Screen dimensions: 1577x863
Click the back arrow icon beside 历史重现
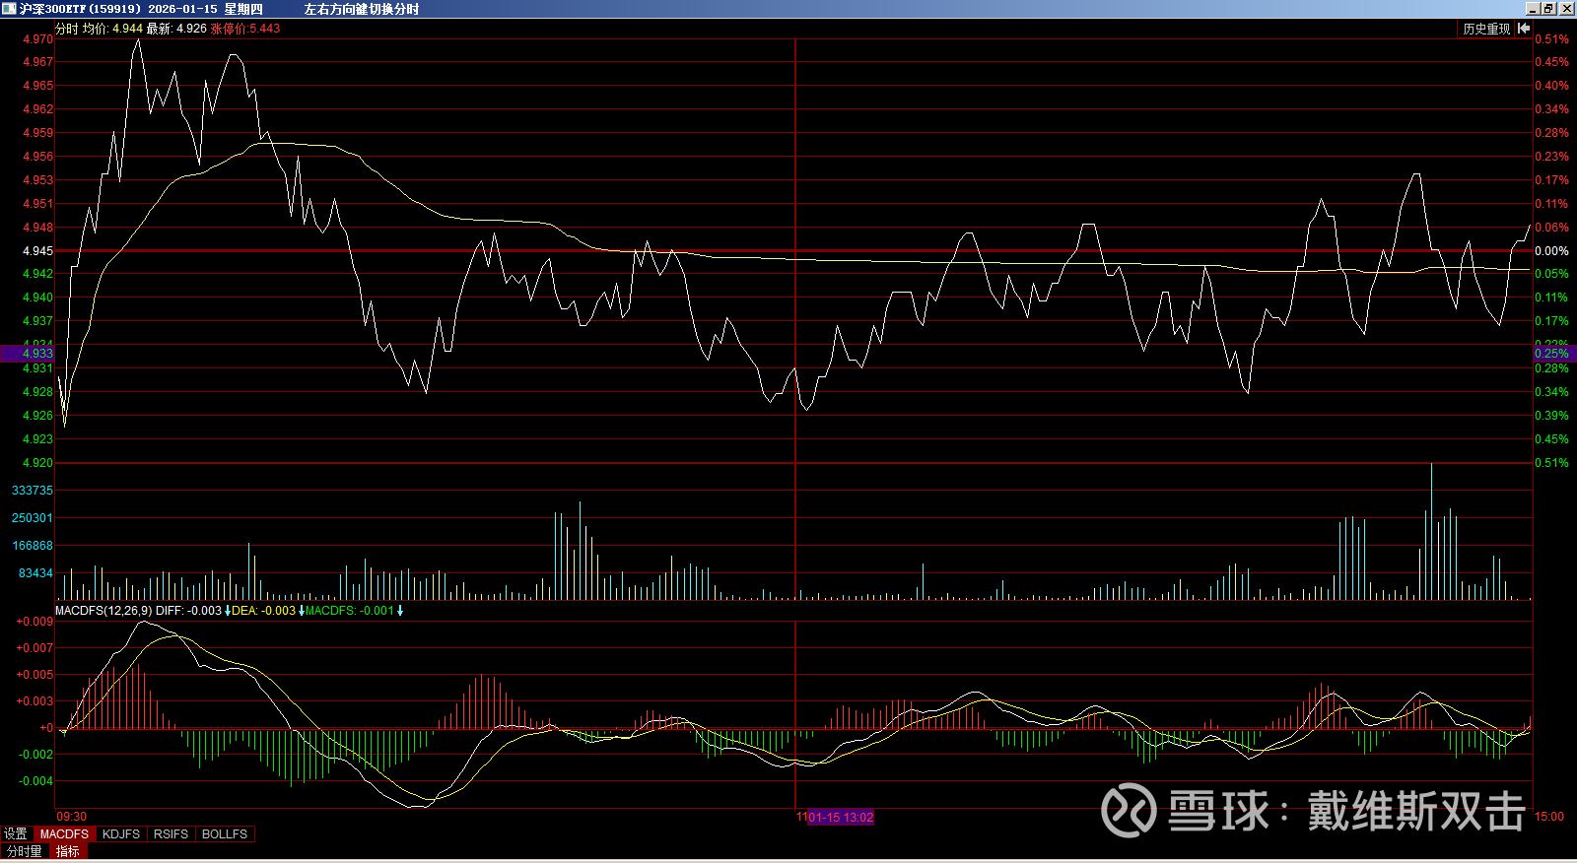[x=1524, y=29]
